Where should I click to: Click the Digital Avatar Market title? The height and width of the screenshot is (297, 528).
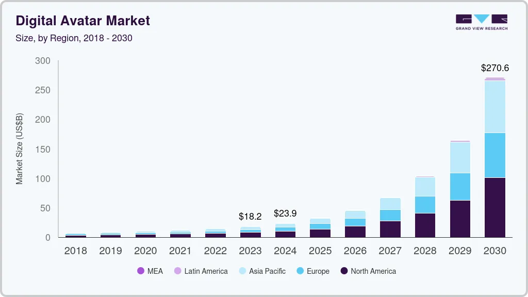click(x=82, y=21)
